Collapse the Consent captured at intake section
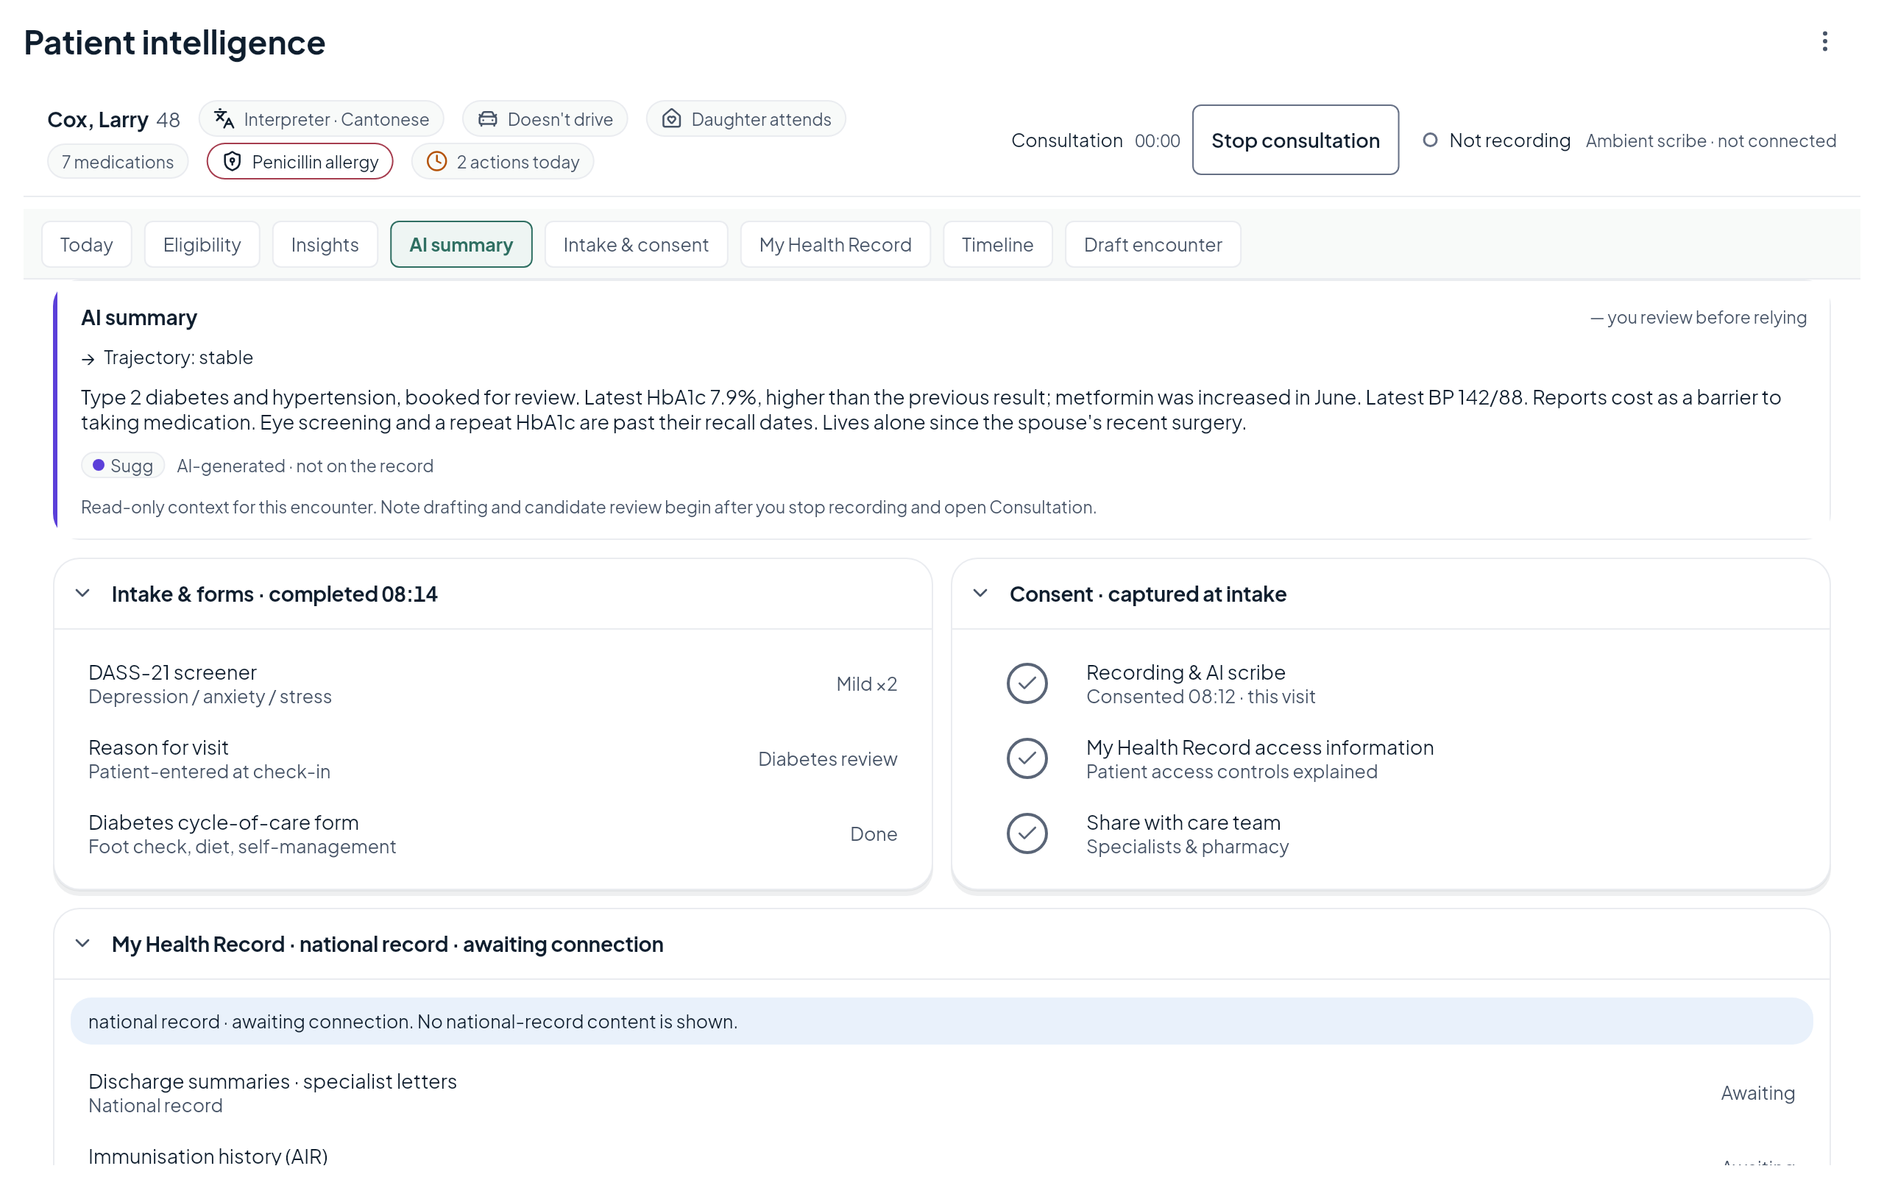 pos(980,593)
